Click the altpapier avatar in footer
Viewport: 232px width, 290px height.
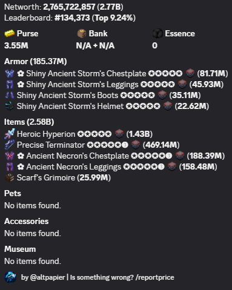[x=10, y=277]
